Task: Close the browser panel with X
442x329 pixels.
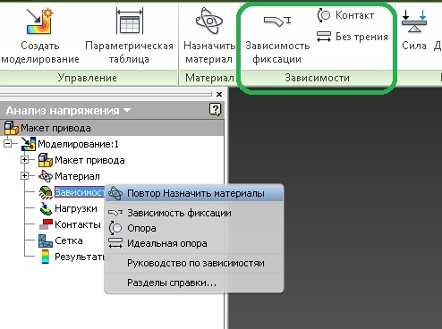Action: pos(219,94)
